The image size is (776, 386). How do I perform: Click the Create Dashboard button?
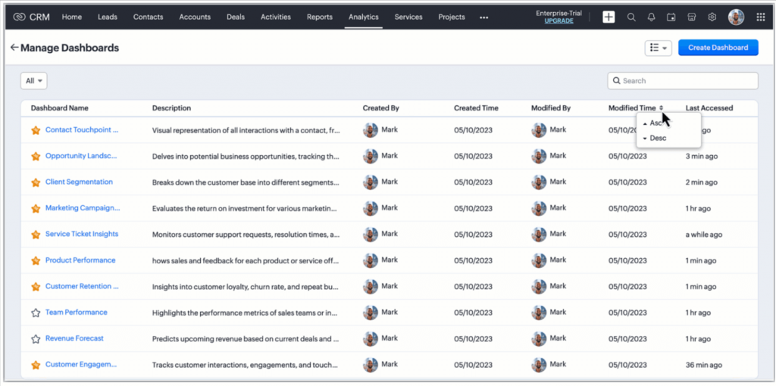tap(718, 48)
